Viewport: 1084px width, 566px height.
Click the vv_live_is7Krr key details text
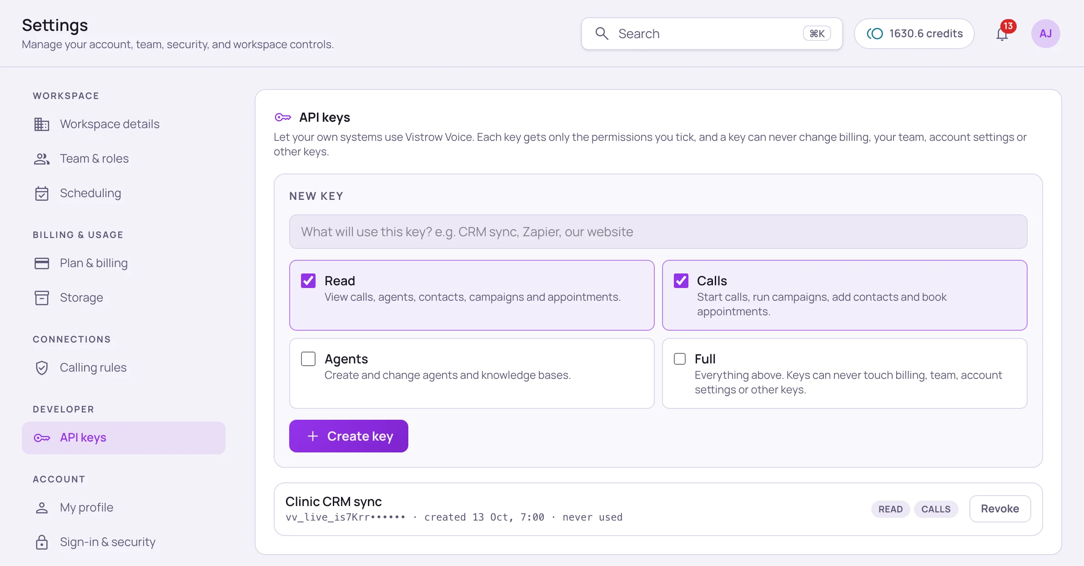click(454, 517)
